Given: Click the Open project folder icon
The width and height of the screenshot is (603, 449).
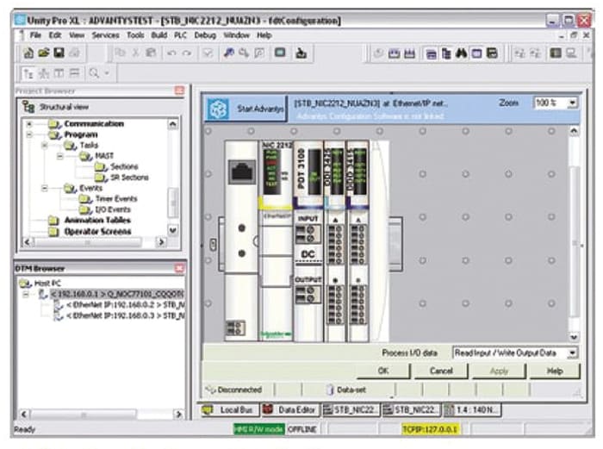Looking at the screenshot, I should (x=43, y=53).
